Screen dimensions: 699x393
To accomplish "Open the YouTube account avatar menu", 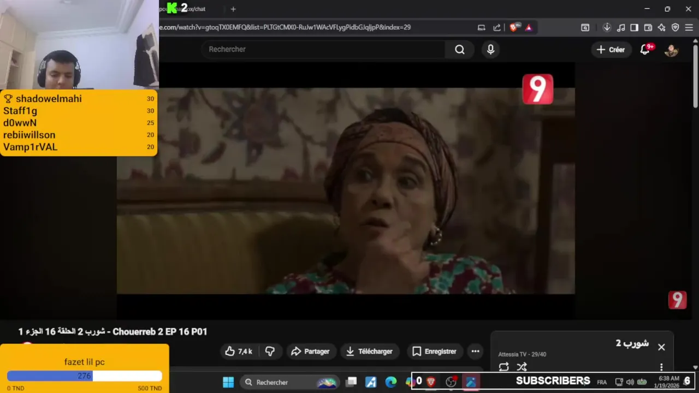I will [671, 50].
